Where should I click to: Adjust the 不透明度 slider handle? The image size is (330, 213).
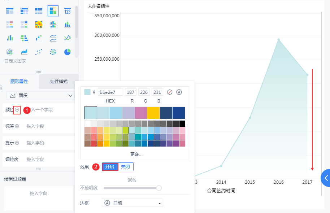click(159, 188)
